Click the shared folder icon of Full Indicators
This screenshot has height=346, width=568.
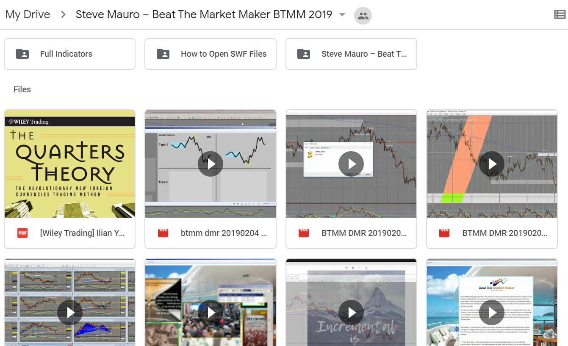pos(22,54)
